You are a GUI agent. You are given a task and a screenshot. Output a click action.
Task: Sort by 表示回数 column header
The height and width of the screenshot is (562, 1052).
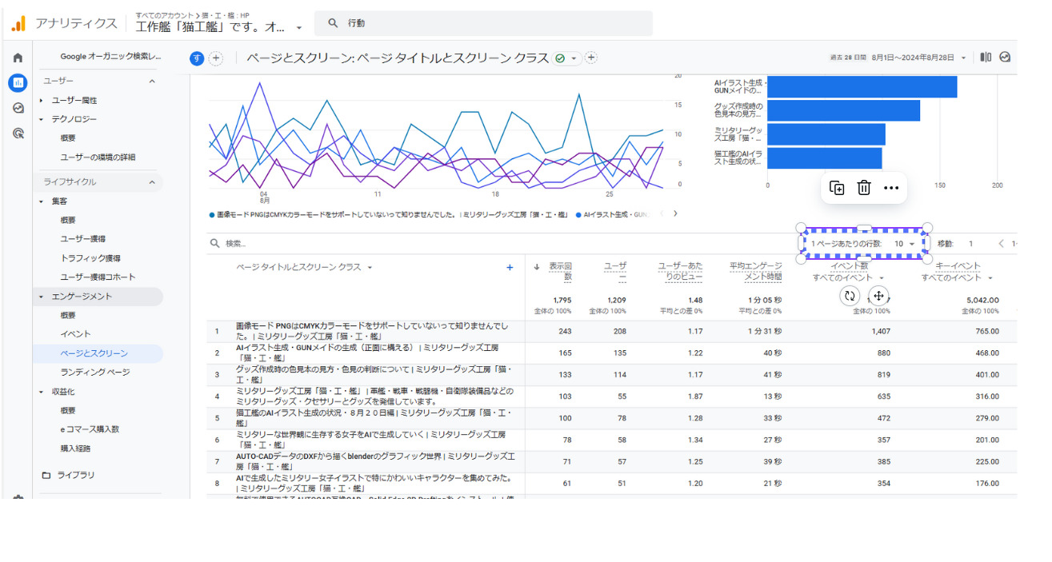pos(560,272)
